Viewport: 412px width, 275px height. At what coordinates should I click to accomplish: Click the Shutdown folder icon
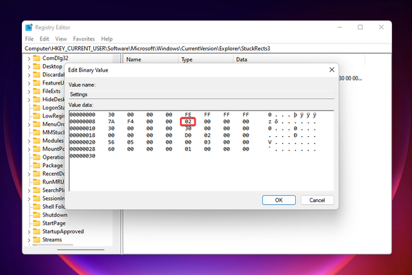[x=36, y=215]
